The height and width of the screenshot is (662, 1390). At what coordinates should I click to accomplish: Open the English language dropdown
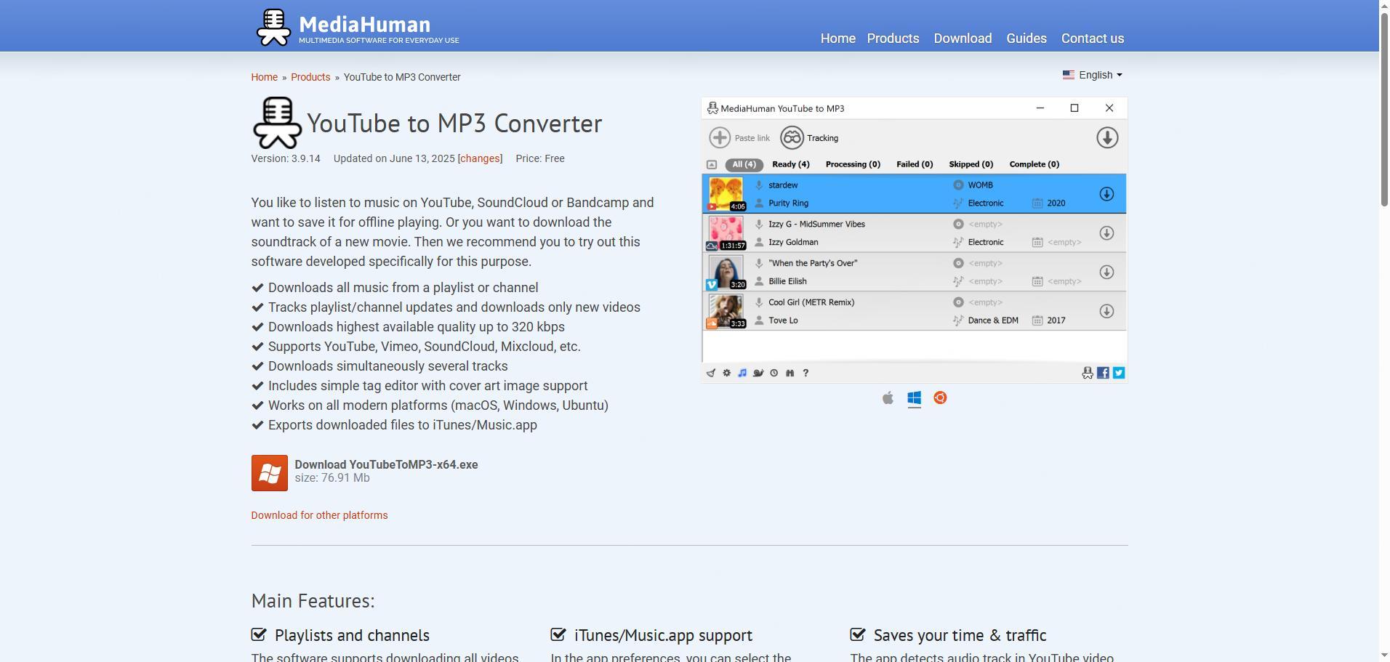coord(1093,75)
